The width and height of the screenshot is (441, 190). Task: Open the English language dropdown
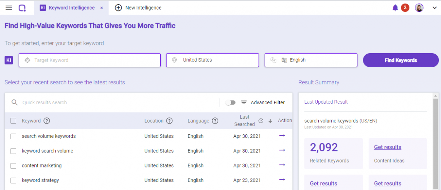[311, 60]
